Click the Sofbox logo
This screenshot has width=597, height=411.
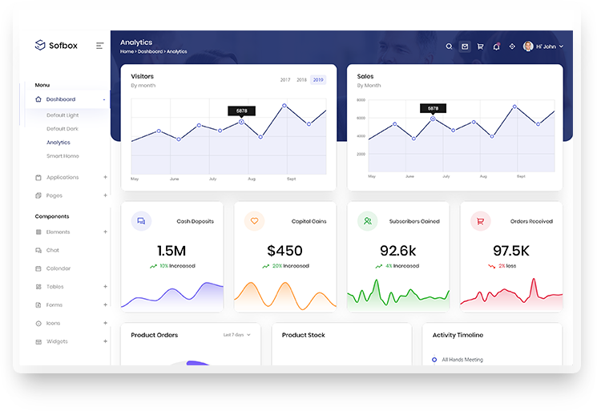[56, 46]
